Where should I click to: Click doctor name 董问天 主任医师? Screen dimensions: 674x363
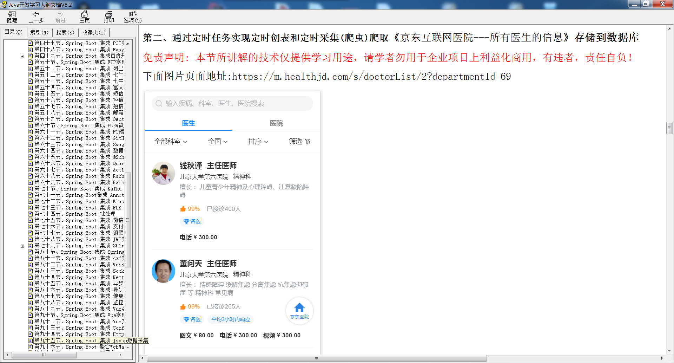click(208, 263)
